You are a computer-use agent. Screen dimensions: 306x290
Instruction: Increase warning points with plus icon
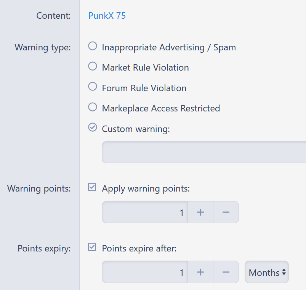click(x=200, y=212)
